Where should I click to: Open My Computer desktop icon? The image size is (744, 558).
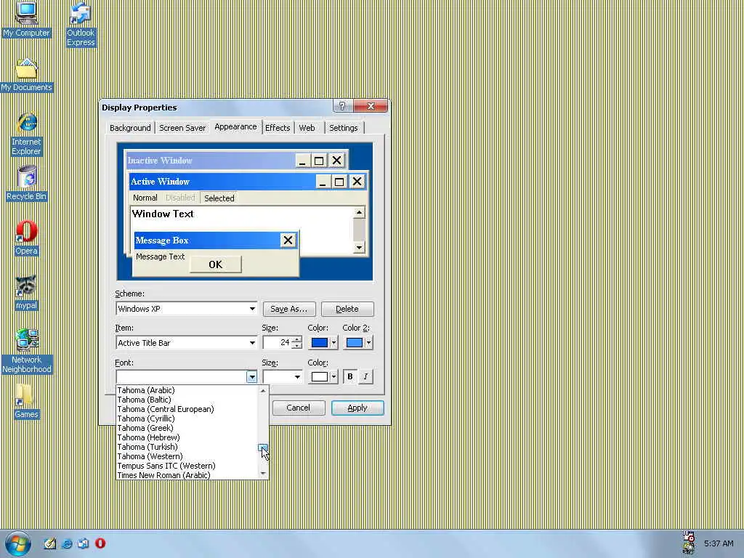click(x=26, y=19)
